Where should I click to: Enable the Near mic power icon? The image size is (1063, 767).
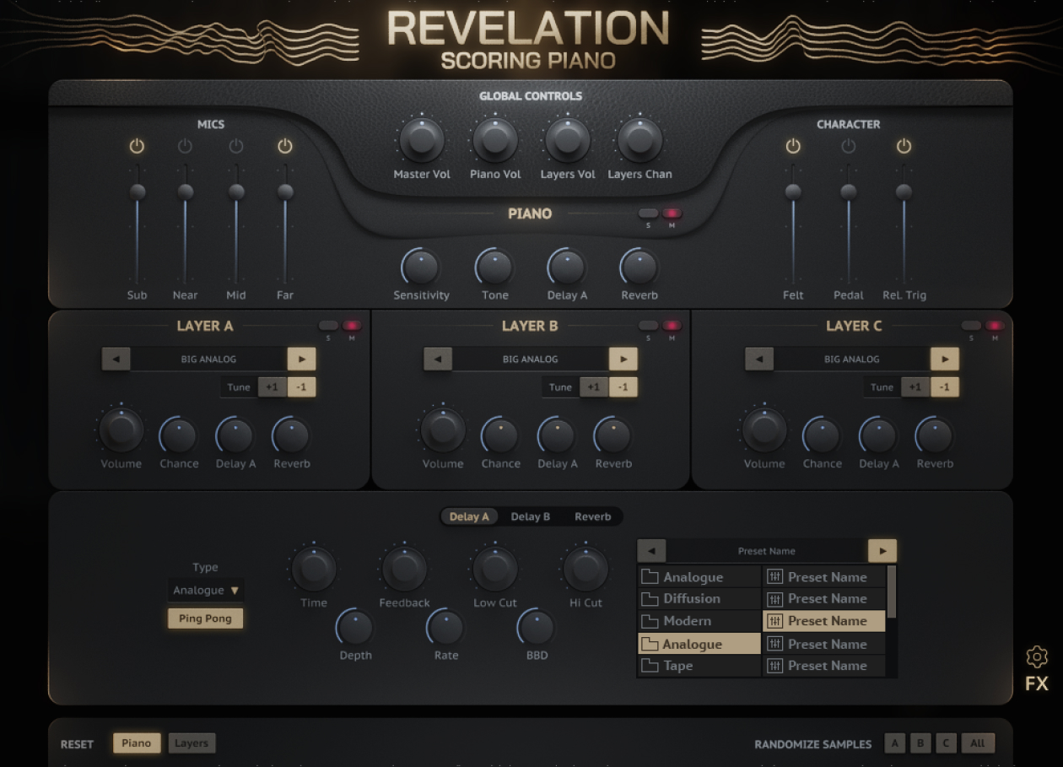coord(185,147)
